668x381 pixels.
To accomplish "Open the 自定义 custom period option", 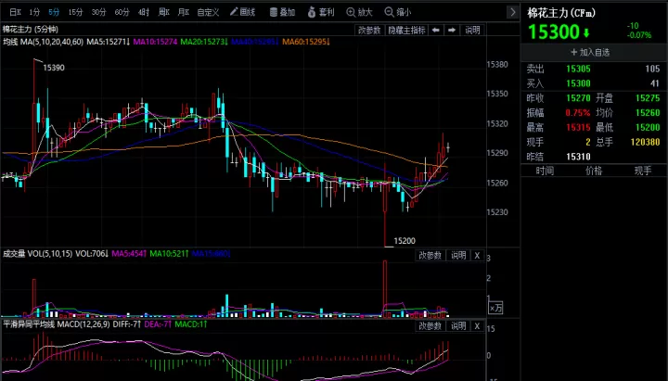I will click(208, 12).
